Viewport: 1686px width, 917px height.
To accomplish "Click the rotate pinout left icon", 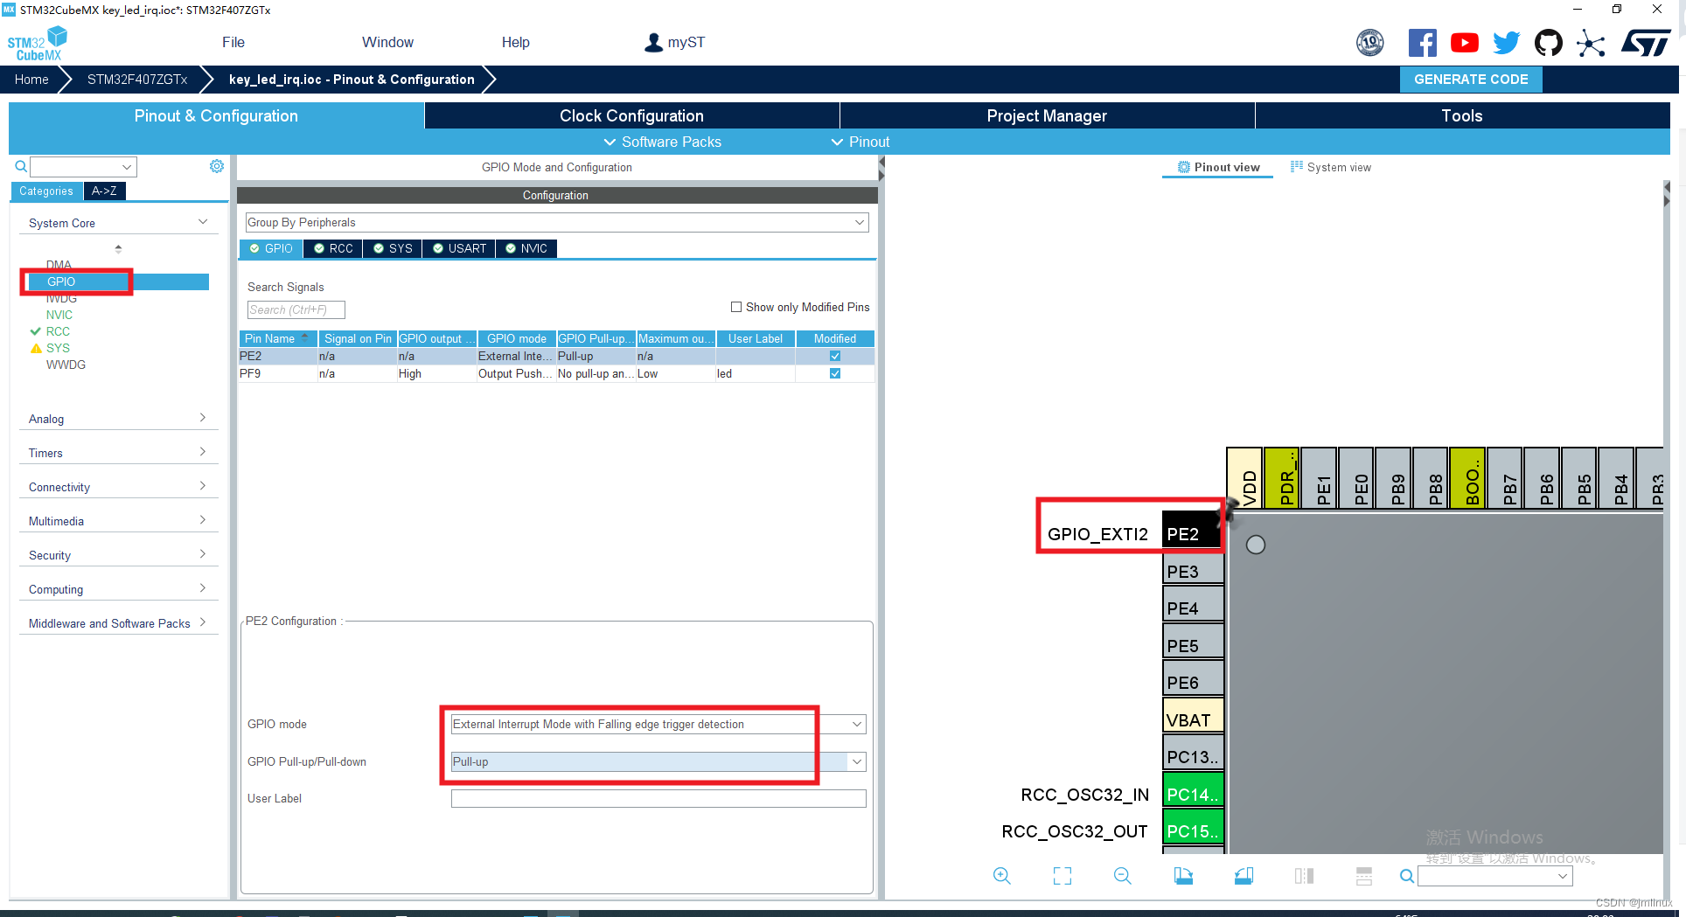I will pos(1183,876).
